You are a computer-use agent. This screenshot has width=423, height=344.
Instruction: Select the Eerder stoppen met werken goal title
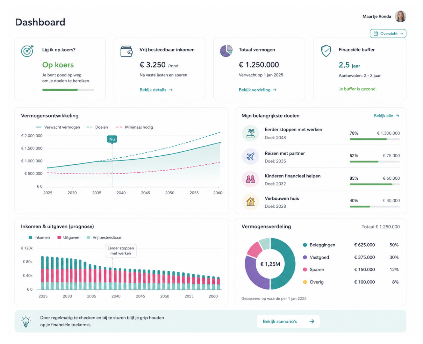point(293,130)
